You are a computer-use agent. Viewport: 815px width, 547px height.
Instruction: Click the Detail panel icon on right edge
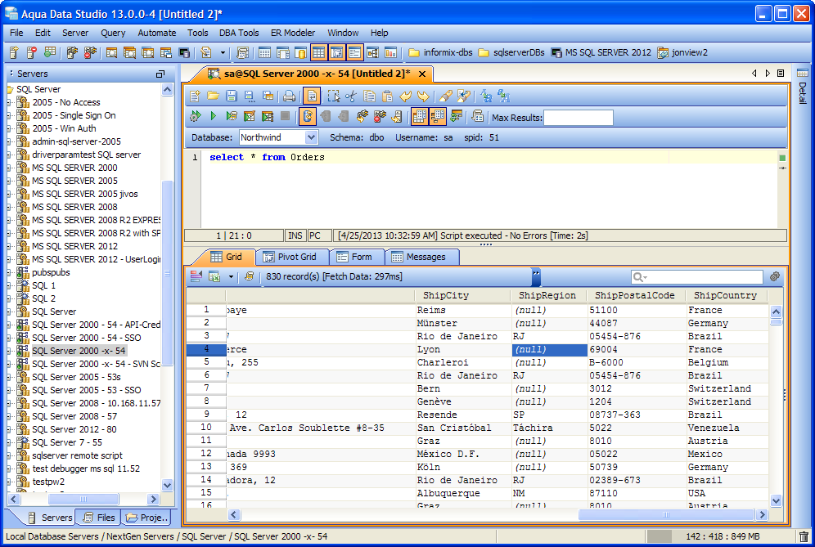(803, 74)
